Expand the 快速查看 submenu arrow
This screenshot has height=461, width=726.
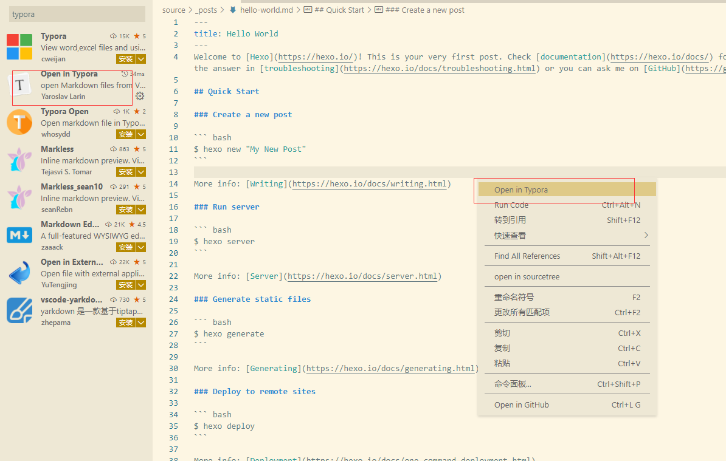coord(646,235)
